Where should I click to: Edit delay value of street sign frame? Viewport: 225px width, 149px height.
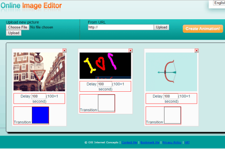pos(38,96)
